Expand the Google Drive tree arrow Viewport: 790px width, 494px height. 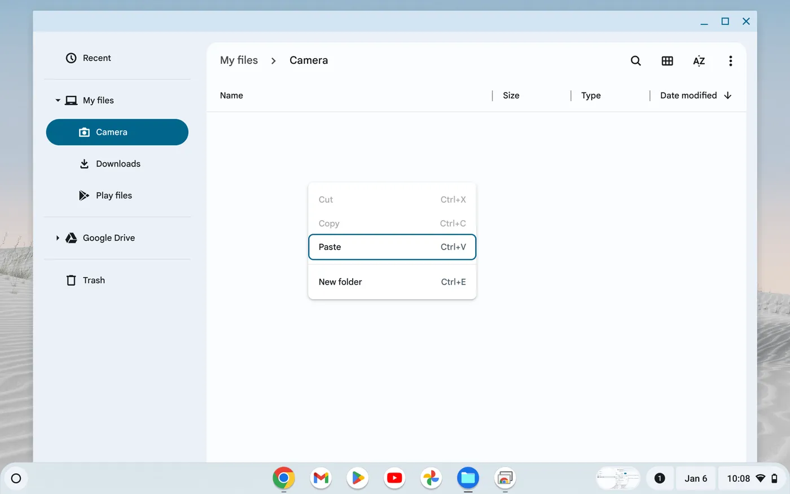click(x=58, y=238)
